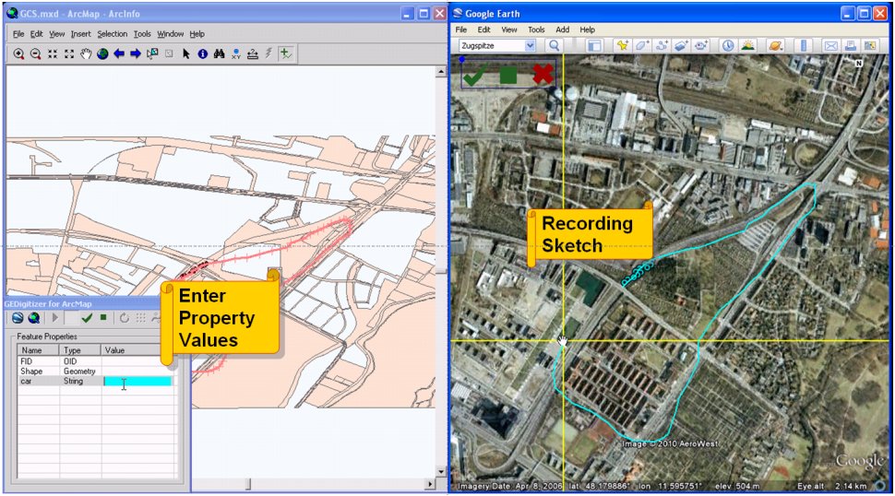Pick the Select Elements arrow tool

(x=186, y=53)
